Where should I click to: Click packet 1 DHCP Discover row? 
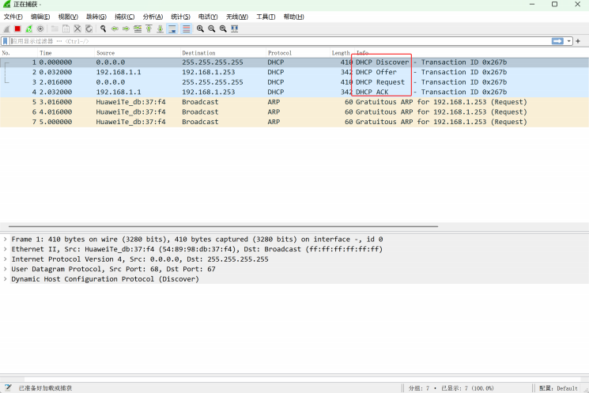tap(294, 62)
